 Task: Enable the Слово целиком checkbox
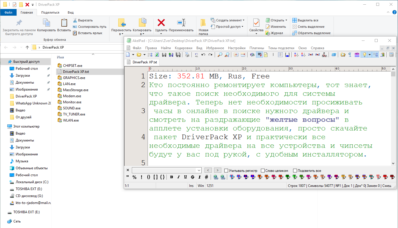pos(263,171)
